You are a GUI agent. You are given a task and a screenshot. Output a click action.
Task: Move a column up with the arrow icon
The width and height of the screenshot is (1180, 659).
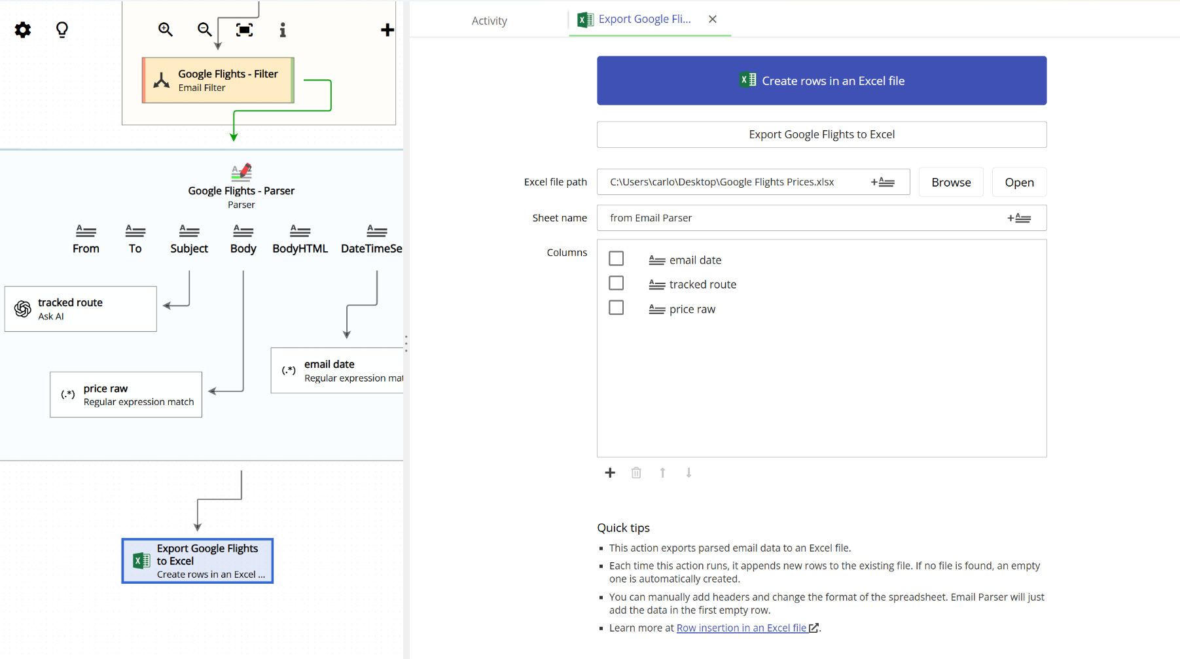(662, 472)
